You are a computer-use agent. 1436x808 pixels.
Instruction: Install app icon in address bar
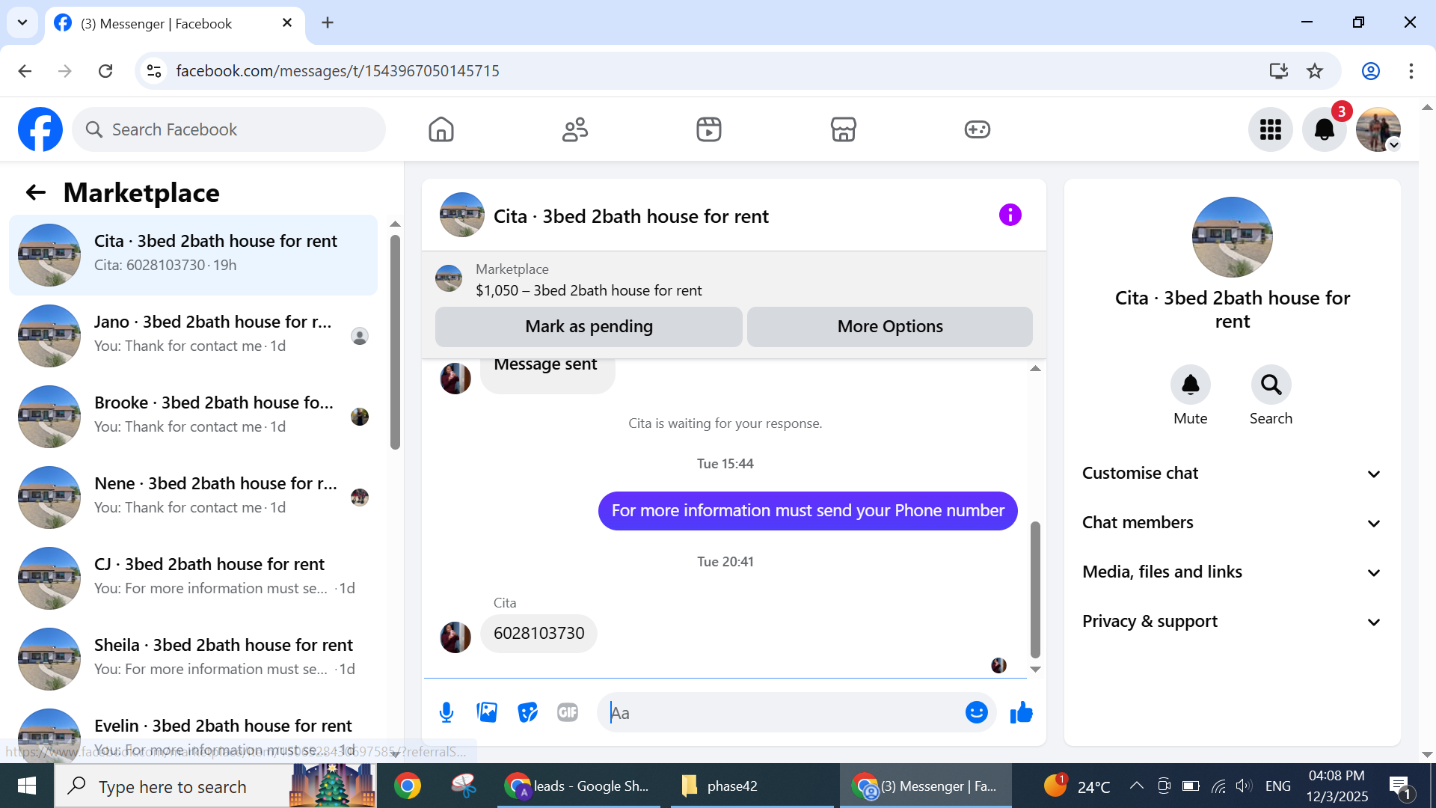tap(1278, 71)
